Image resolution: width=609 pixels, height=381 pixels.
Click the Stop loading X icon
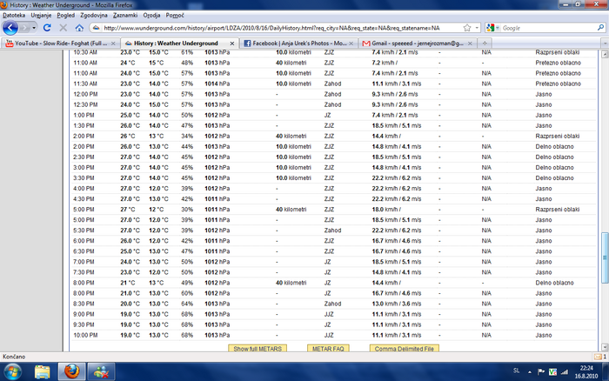tap(63, 28)
